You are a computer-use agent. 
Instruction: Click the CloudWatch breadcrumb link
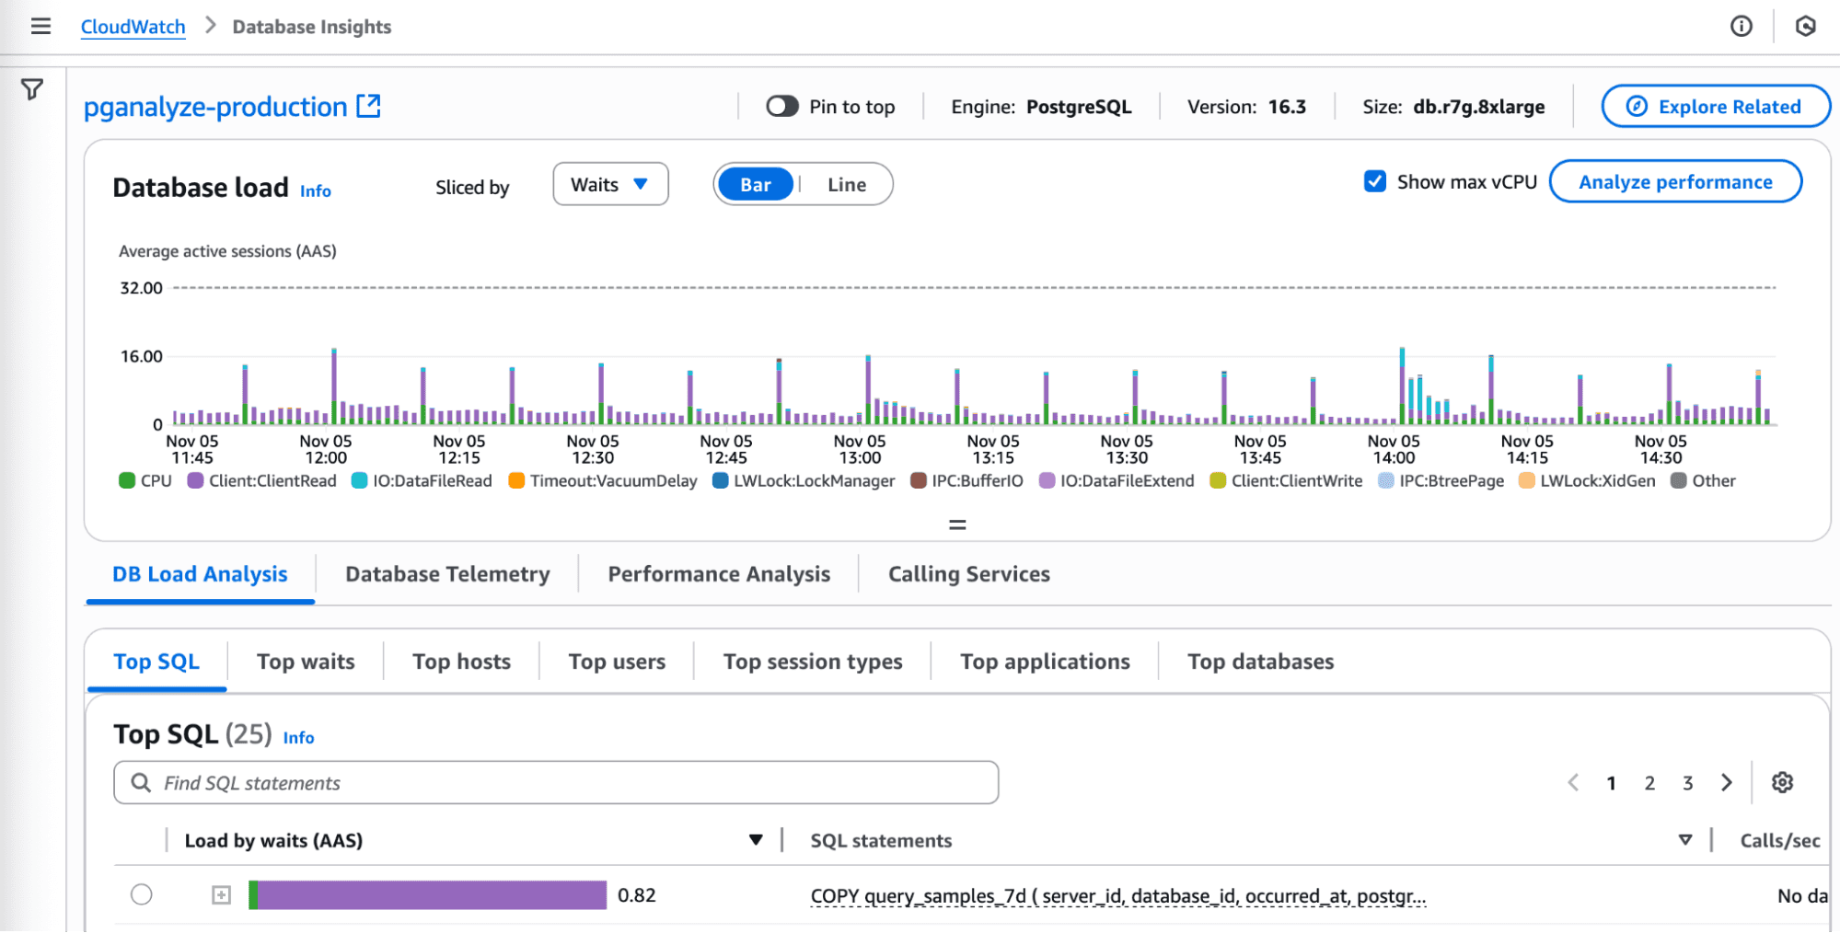tap(133, 27)
